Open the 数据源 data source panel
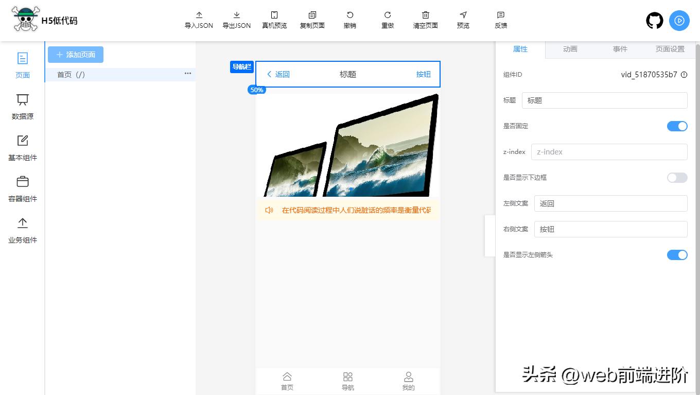Viewport: 700px width, 395px height. 22,106
